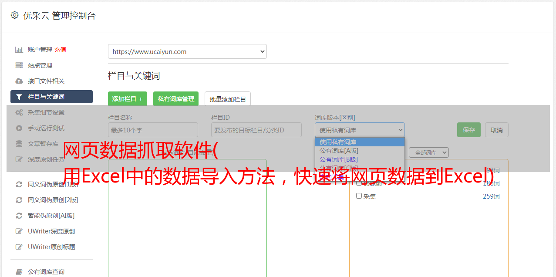Click the refresh icon for 同义词伪原创[2版]
This screenshot has height=277, width=556.
tap(19, 200)
